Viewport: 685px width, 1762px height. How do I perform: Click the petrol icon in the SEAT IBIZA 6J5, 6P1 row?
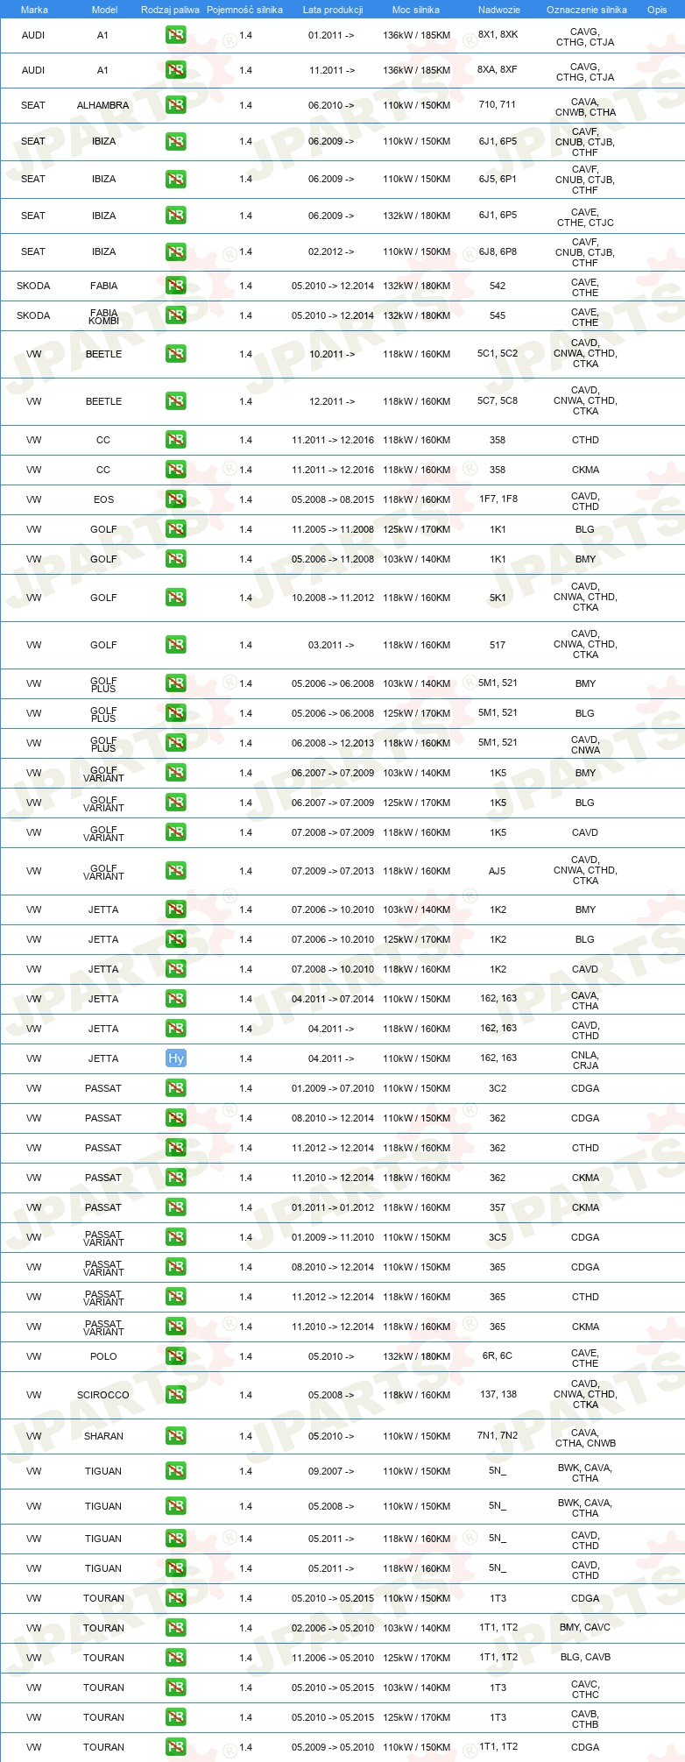coord(175,179)
